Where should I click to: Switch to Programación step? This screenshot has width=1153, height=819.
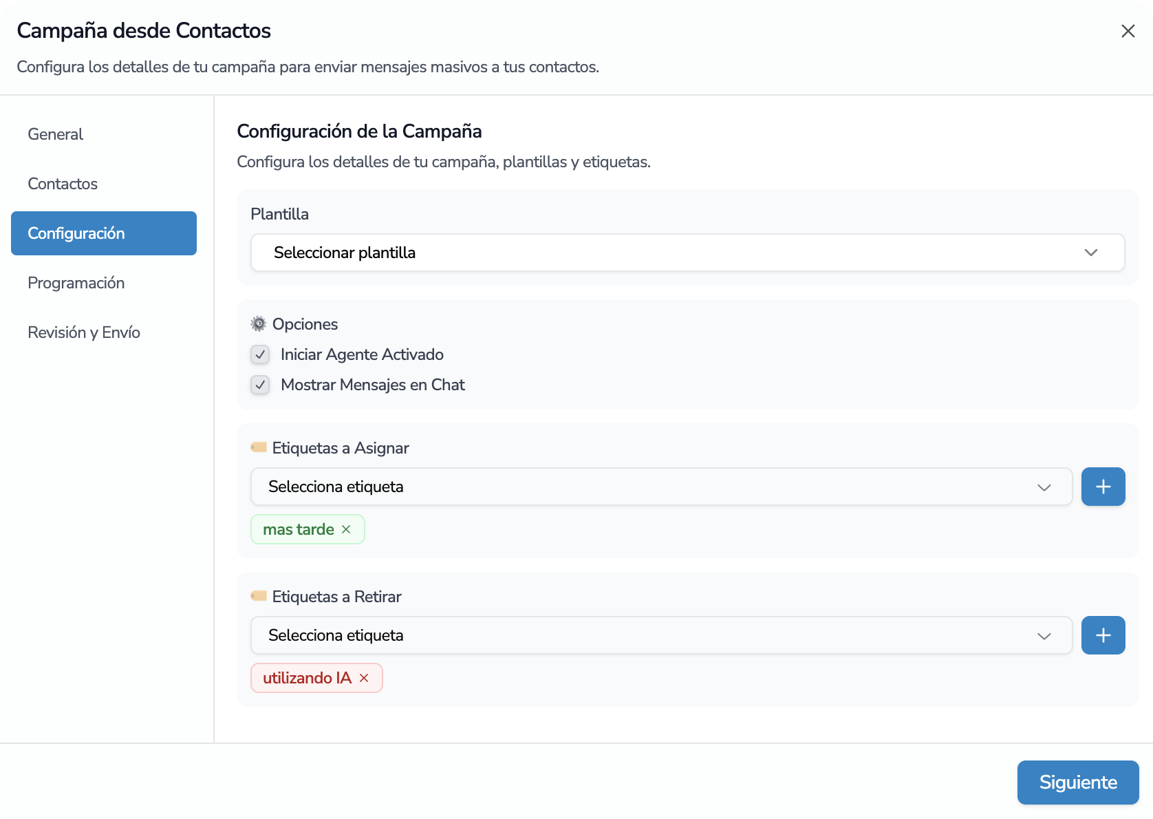[104, 283]
